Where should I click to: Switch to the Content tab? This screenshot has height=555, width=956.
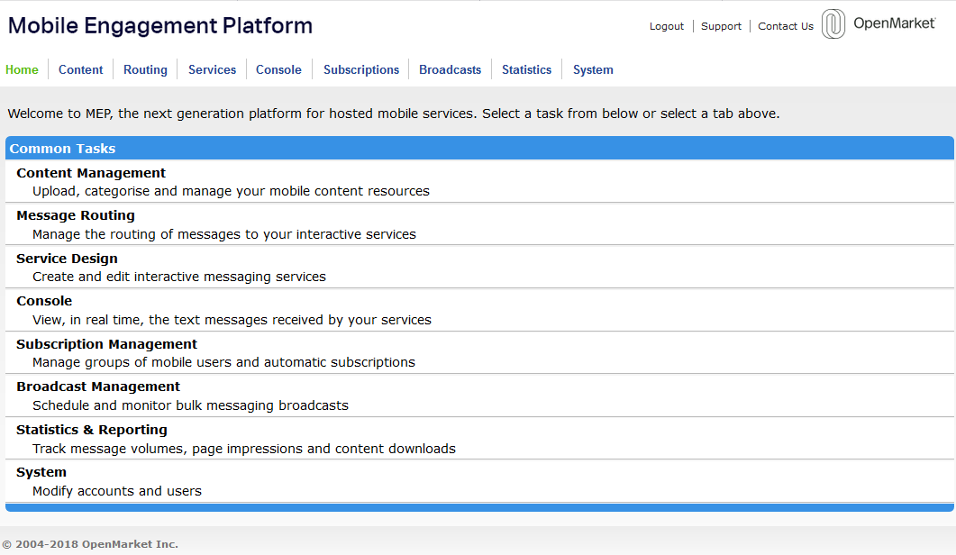pyautogui.click(x=80, y=69)
